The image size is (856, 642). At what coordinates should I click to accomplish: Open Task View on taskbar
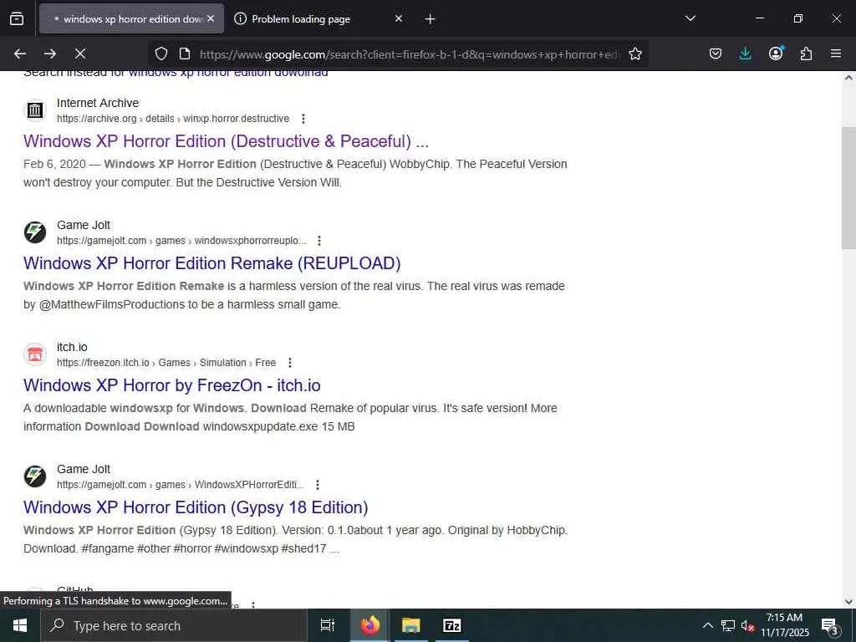(x=327, y=625)
